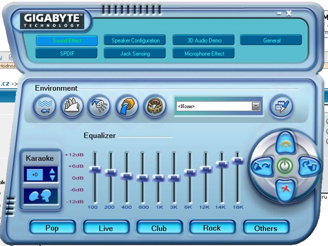Click the -12dB scale label
328x246 pixels.
point(75,202)
